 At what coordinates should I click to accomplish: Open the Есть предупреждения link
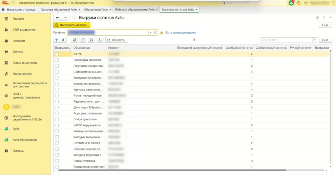point(181,33)
